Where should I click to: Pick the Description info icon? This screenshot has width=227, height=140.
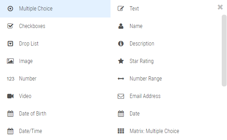pos(121,43)
